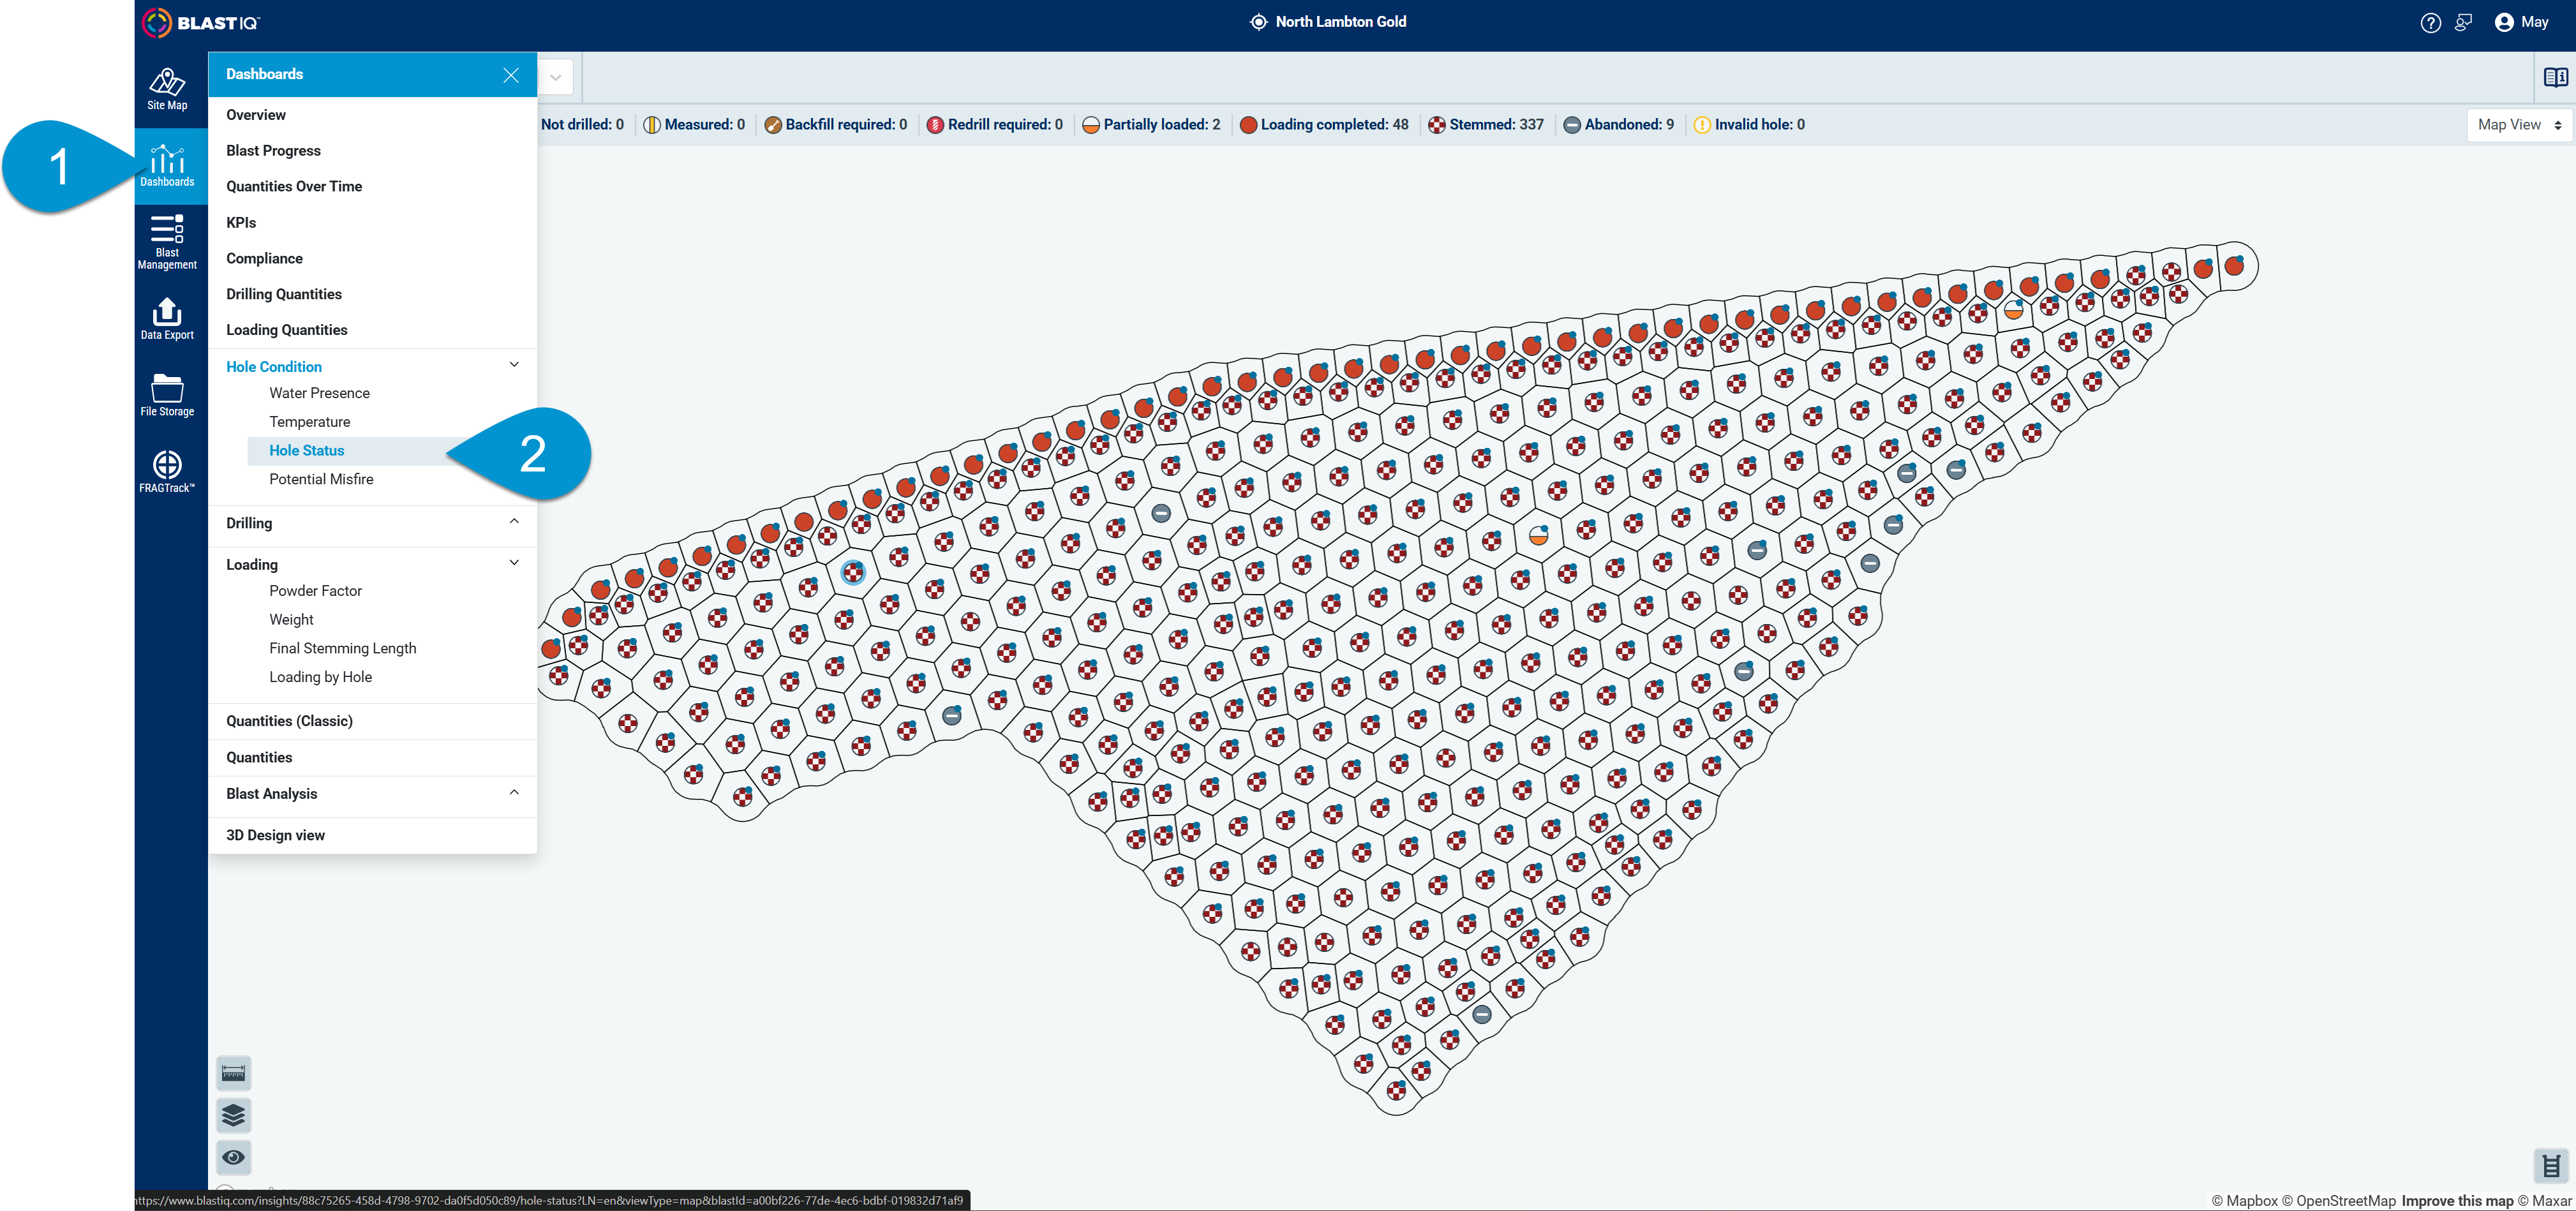Collapse the Loading section chevron
Viewport: 2576px width, 1211px height.
click(x=514, y=562)
